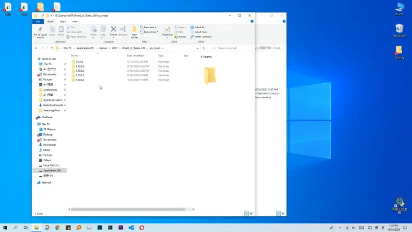Switch to the View ribbon tab

(x=75, y=21)
